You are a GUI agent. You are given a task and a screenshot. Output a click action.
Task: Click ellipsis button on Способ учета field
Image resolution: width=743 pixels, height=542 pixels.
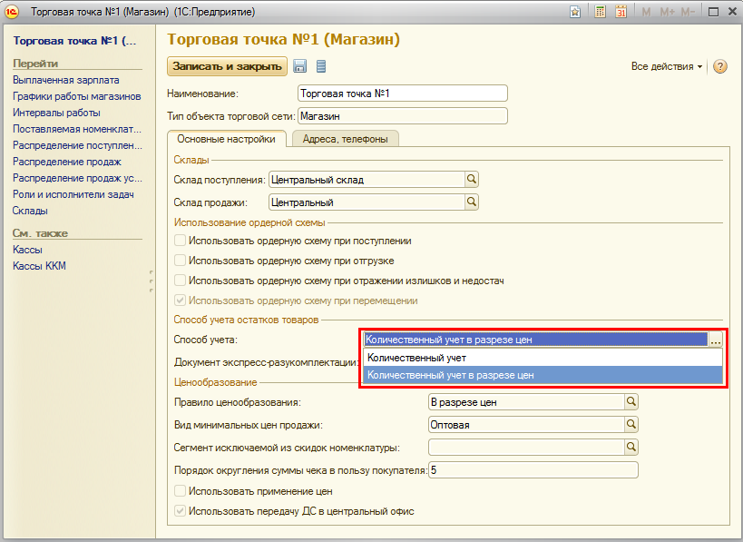tap(716, 340)
